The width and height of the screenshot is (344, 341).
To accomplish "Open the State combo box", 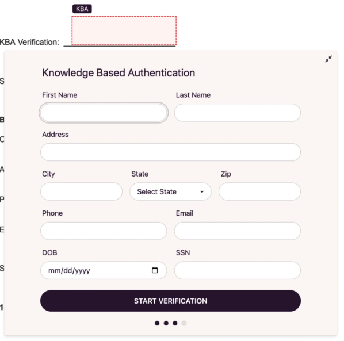I will coord(170,191).
